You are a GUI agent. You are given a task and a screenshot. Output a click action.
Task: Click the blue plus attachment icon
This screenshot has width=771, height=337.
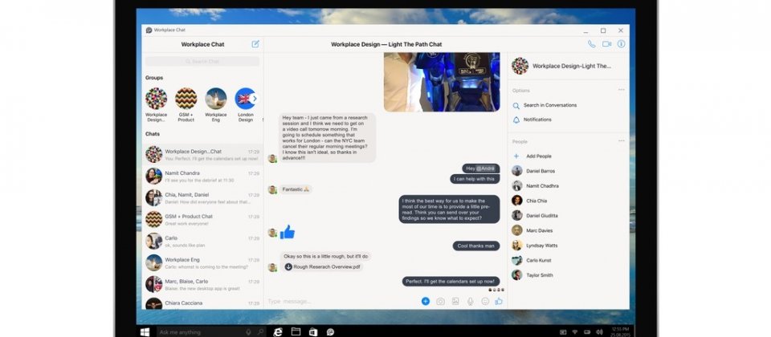pyautogui.click(x=426, y=301)
